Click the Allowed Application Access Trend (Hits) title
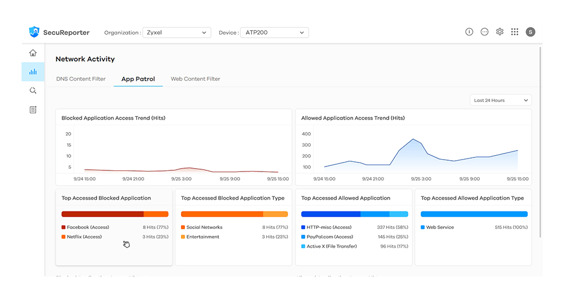The height and width of the screenshot is (299, 565). pyautogui.click(x=353, y=118)
